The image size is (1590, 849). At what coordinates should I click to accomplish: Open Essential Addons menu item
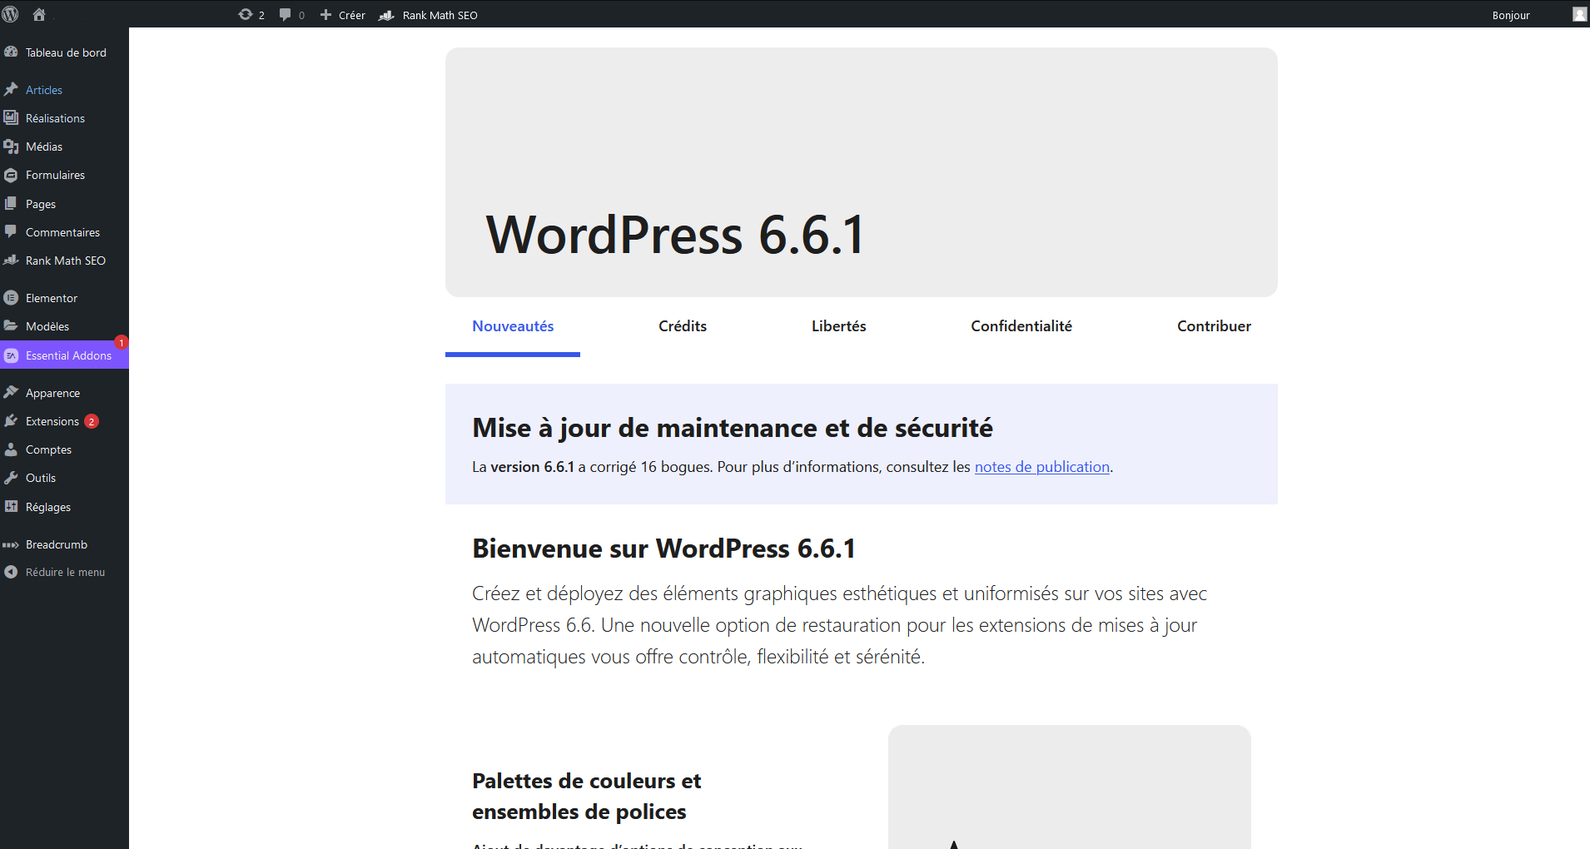coord(68,355)
